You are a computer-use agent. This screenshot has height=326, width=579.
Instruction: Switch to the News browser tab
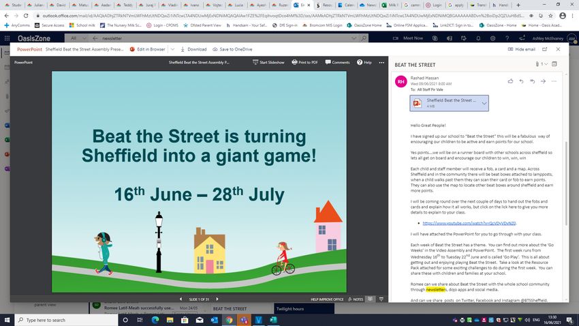coord(368,5)
